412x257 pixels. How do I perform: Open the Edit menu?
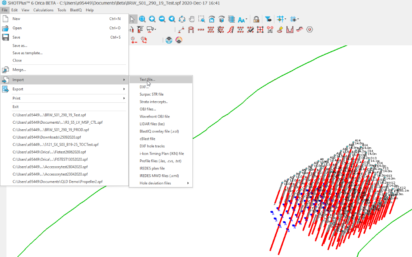tap(14, 10)
